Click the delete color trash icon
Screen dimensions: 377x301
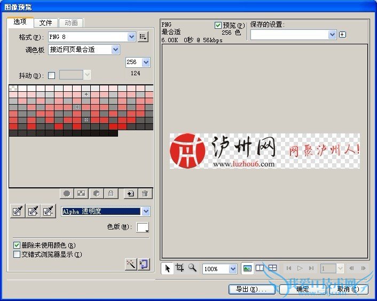145,194
